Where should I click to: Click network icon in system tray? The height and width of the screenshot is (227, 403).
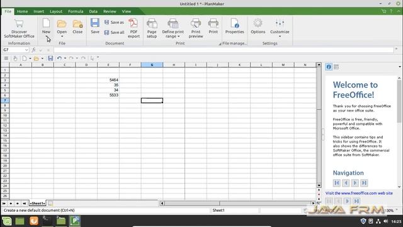click(x=378, y=221)
